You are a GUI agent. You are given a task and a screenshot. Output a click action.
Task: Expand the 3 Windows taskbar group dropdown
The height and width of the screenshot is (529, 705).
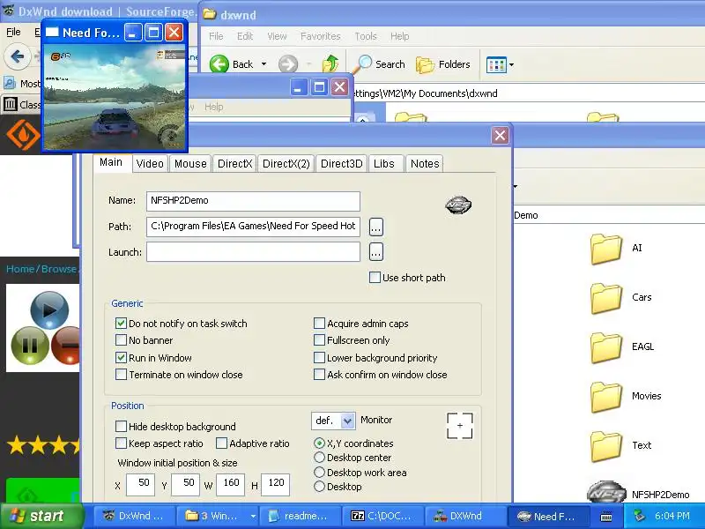click(253, 517)
